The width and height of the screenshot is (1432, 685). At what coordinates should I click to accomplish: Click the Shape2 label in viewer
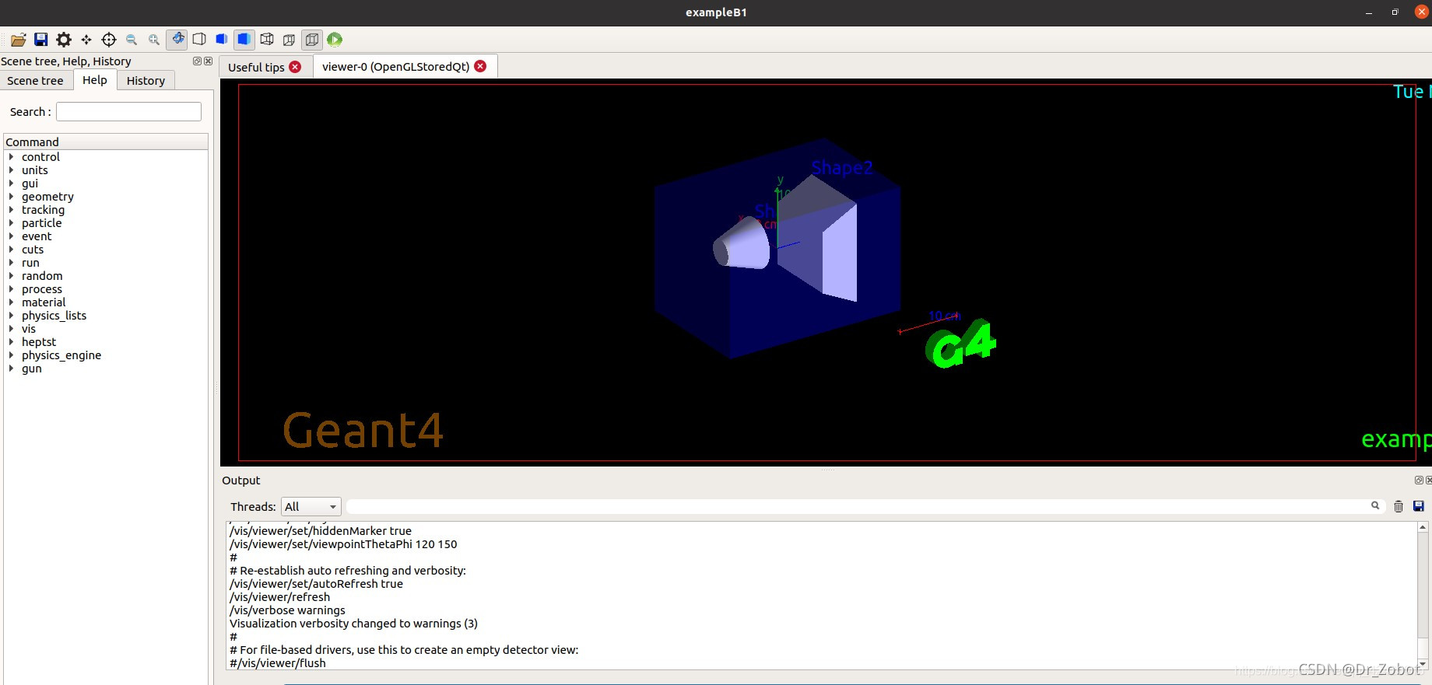coord(842,168)
